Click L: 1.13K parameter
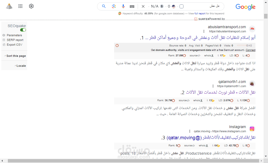268x163 pixels. (243, 100)
